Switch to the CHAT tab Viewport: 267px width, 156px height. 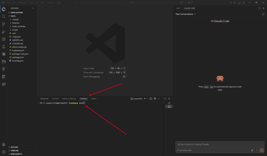[x=178, y=8]
